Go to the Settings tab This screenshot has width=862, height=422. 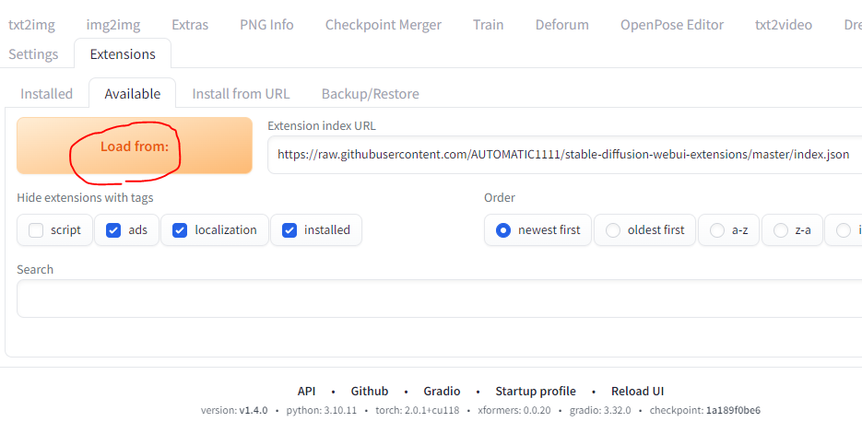[33, 53]
